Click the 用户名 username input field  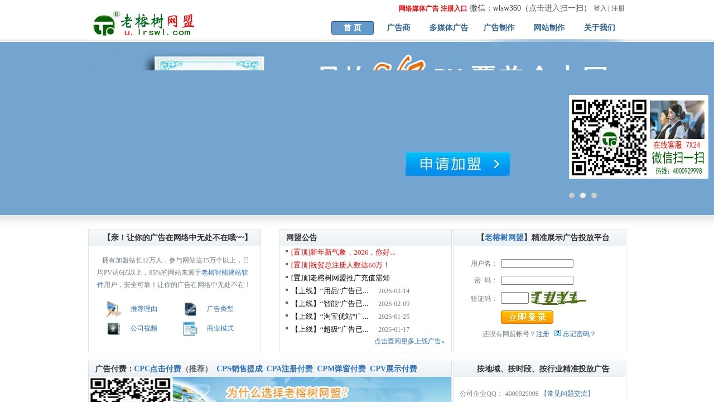pyautogui.click(x=537, y=263)
